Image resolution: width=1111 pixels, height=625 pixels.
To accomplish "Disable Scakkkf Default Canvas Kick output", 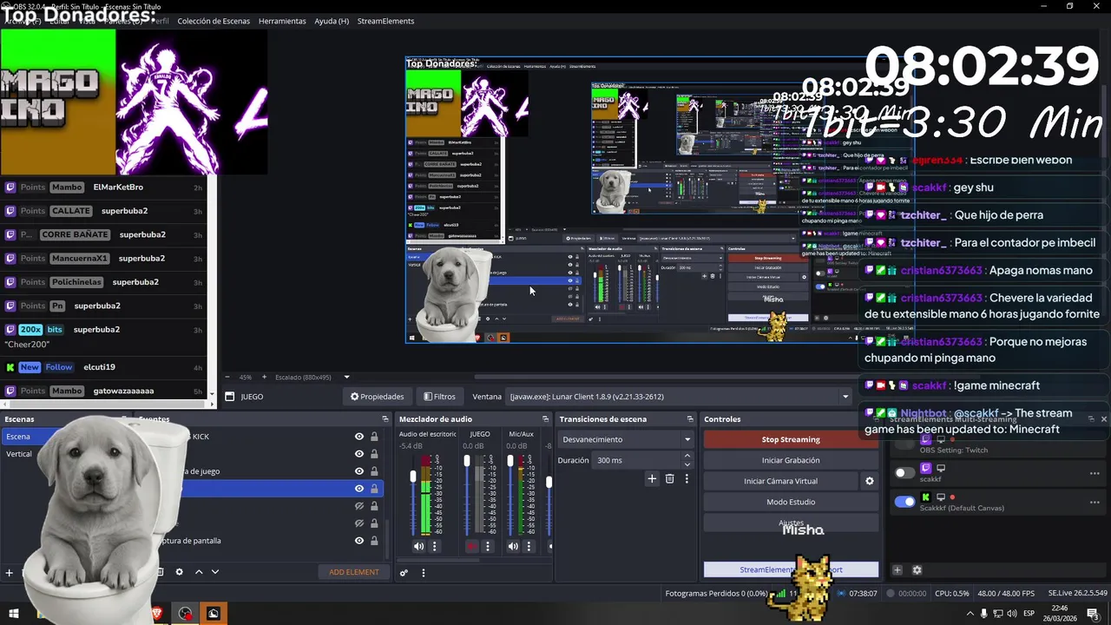I will click(x=904, y=502).
